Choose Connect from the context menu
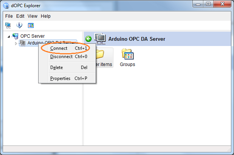234x155 pixels. 59,48
